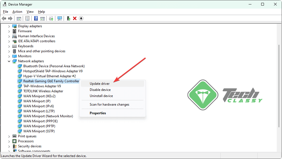
Task: Choose Disable device from context menu
Action: coord(113,90)
